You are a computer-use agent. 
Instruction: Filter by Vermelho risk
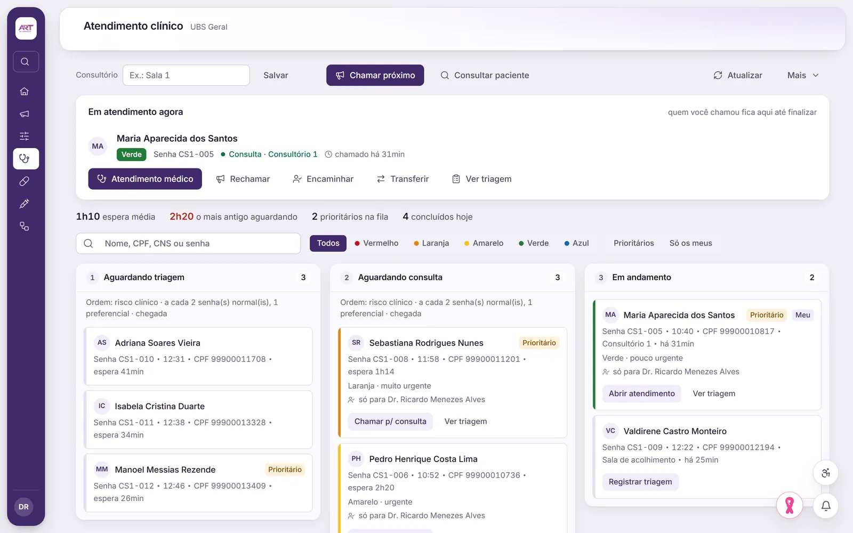coord(376,243)
